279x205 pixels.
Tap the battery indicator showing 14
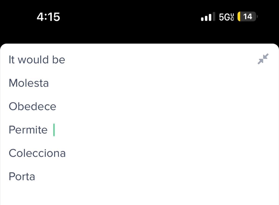point(248,17)
